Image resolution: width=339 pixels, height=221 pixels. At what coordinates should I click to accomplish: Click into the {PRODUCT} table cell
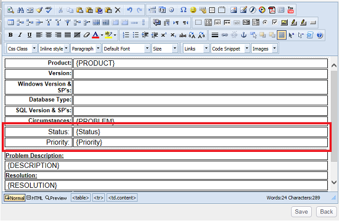click(200, 63)
